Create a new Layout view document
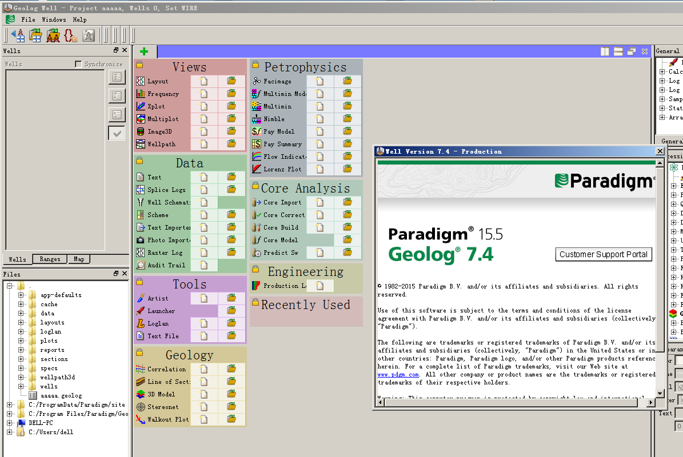The height and width of the screenshot is (457, 683). 204,81
